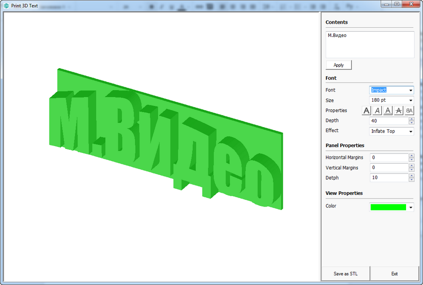Click the green 3D text model preview
The image size is (423, 285).
(x=166, y=139)
